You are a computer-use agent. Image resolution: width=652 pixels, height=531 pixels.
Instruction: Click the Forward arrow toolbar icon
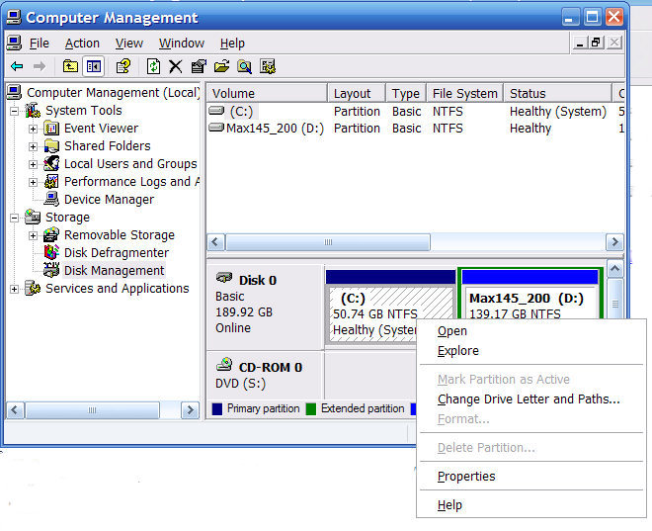(40, 66)
